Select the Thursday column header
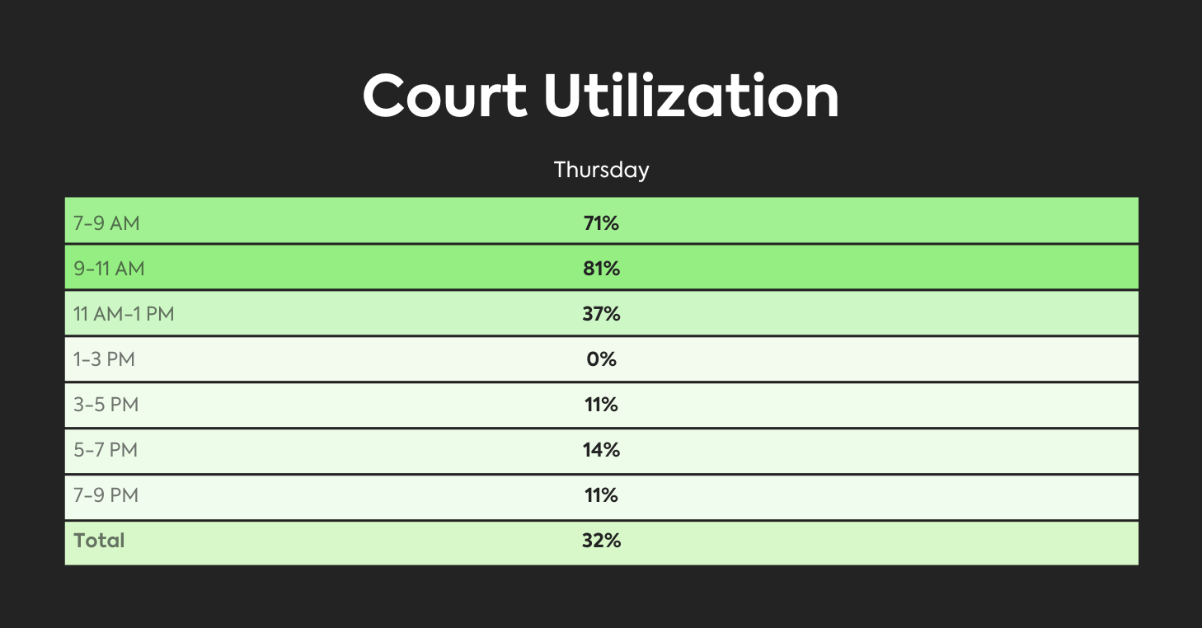Viewport: 1202px width, 628px height. [601, 170]
